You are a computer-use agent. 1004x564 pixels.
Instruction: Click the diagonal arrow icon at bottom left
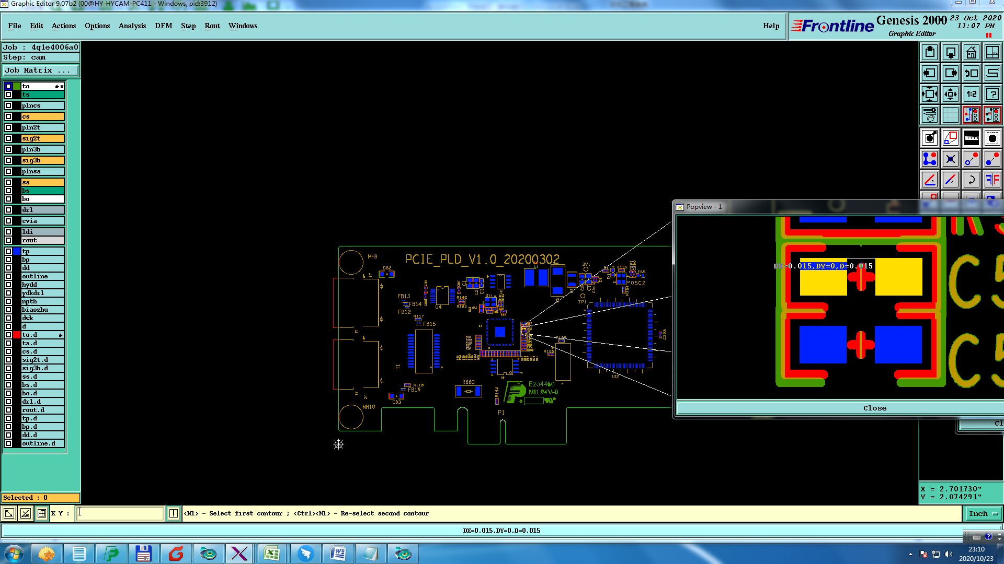[x=9, y=514]
